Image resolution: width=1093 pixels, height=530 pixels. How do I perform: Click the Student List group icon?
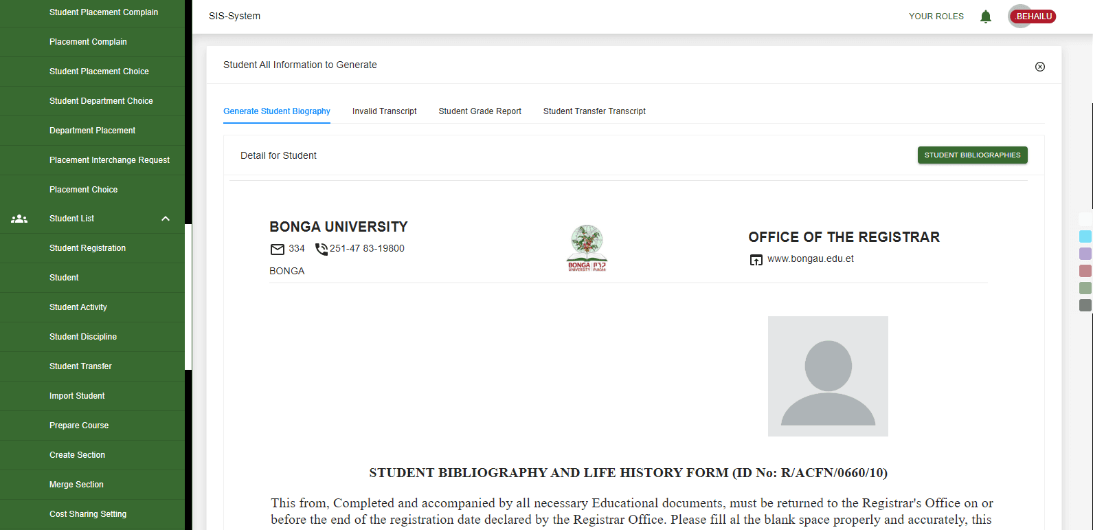coord(19,219)
